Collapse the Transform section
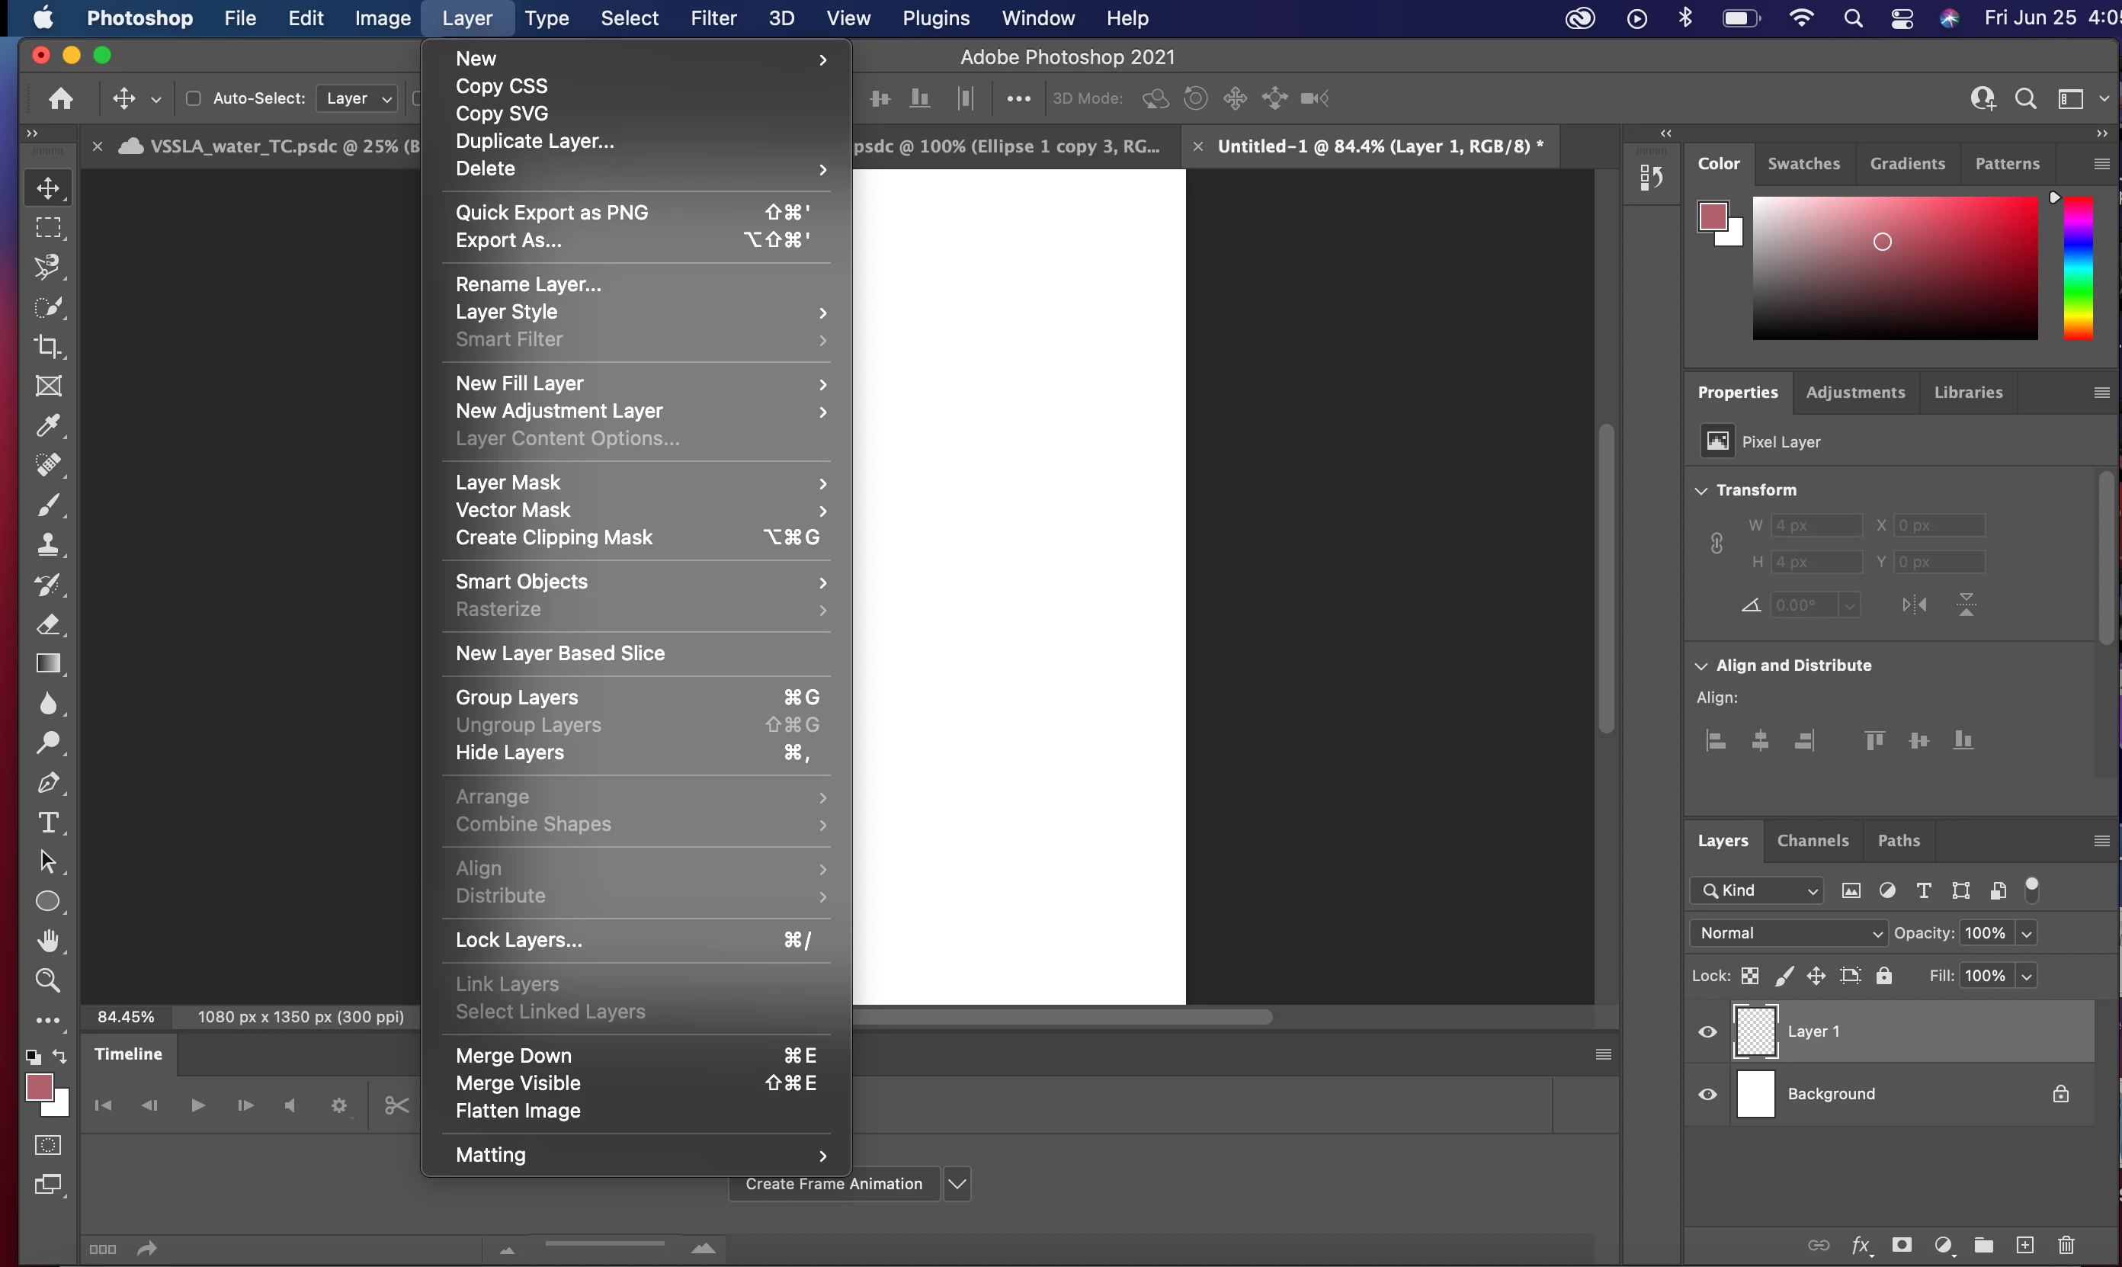2122x1267 pixels. click(1701, 490)
